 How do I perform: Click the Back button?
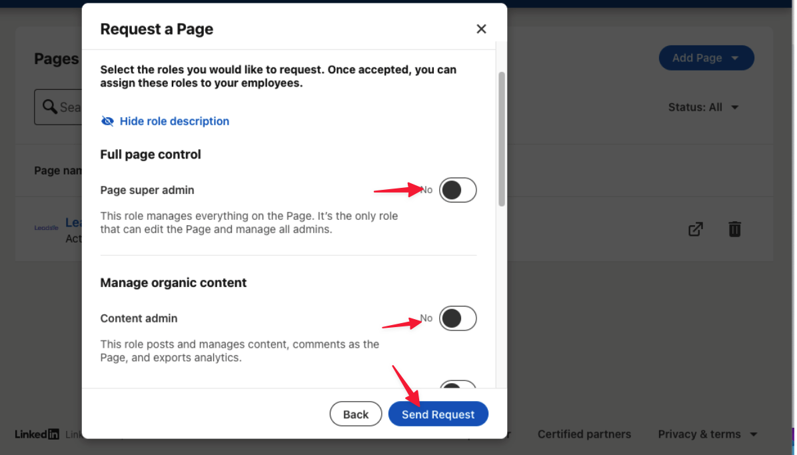357,415
